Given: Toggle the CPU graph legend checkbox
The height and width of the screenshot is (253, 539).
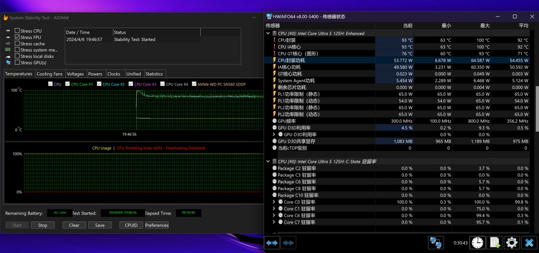Looking at the screenshot, I should point(51,84).
